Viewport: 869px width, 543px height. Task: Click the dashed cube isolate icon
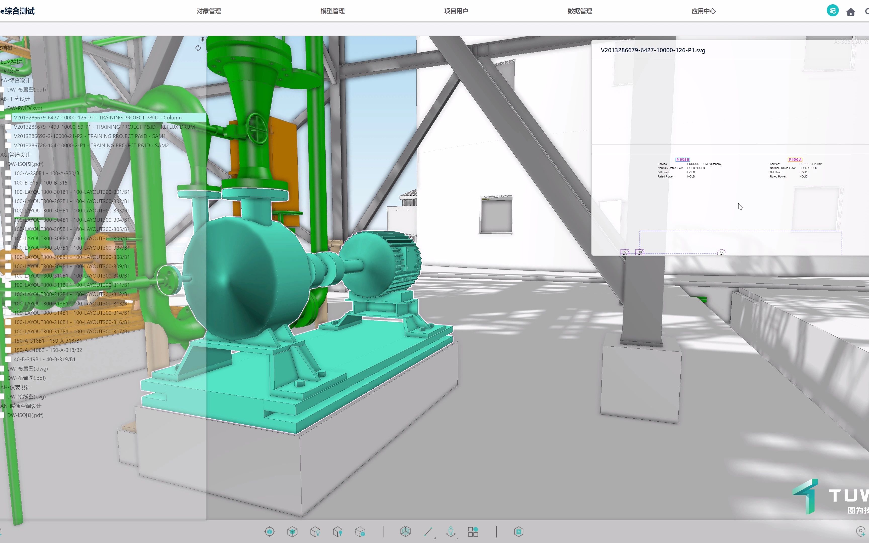(360, 531)
